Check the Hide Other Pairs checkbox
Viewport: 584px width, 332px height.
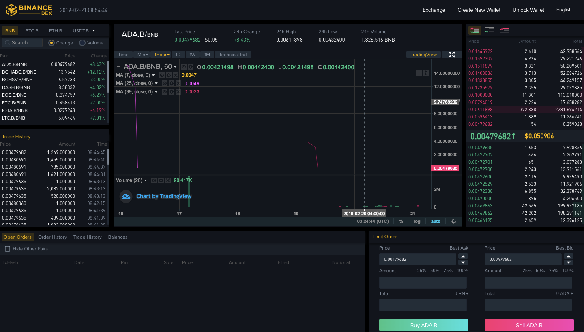pyautogui.click(x=7, y=249)
